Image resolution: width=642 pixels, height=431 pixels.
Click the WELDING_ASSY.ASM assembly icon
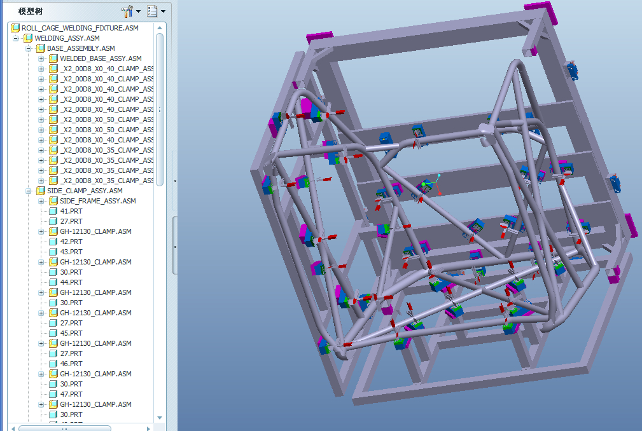28,38
